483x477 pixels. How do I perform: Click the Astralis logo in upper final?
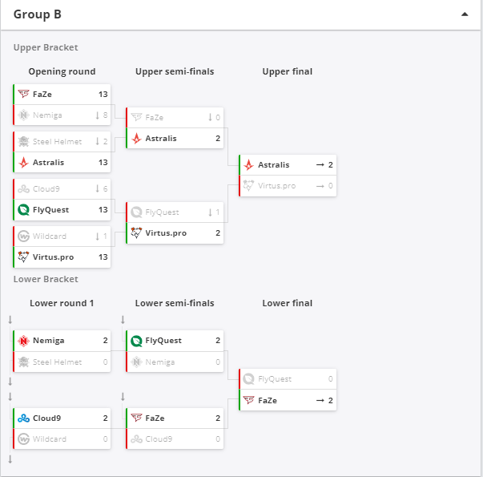tap(249, 165)
